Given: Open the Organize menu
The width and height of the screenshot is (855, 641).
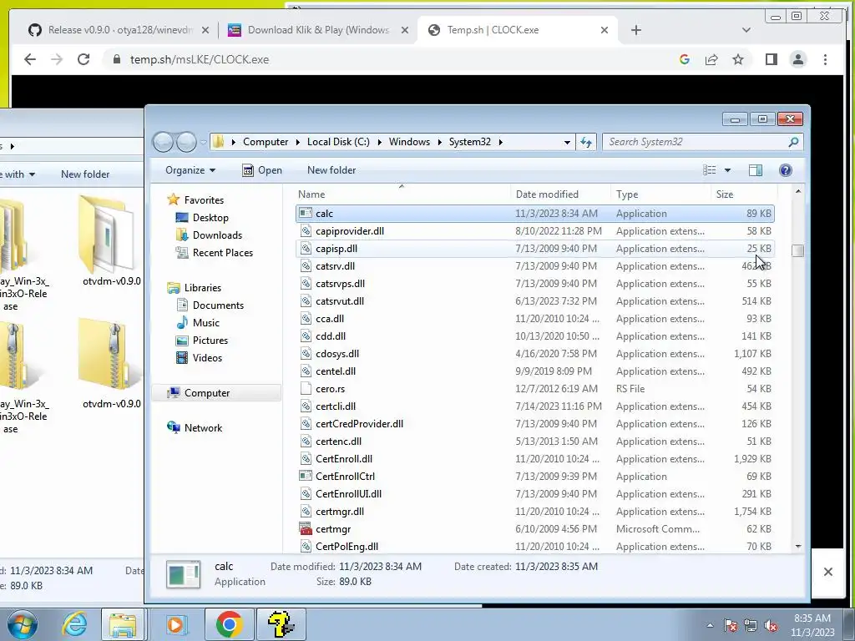Looking at the screenshot, I should pyautogui.click(x=190, y=170).
